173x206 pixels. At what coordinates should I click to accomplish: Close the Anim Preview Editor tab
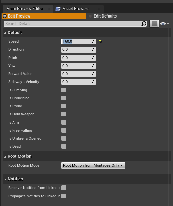[x=49, y=9]
